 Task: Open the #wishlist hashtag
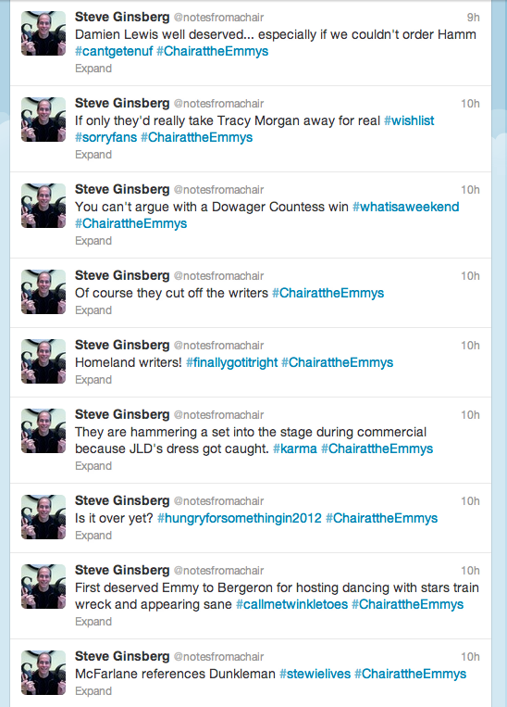[x=409, y=120]
